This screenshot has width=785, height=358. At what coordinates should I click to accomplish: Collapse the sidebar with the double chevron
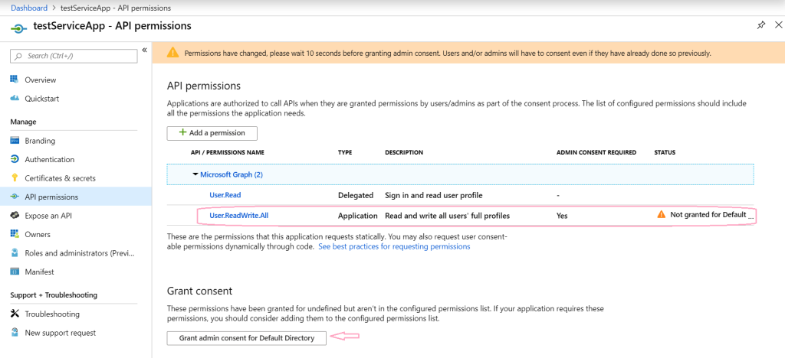[x=144, y=50]
